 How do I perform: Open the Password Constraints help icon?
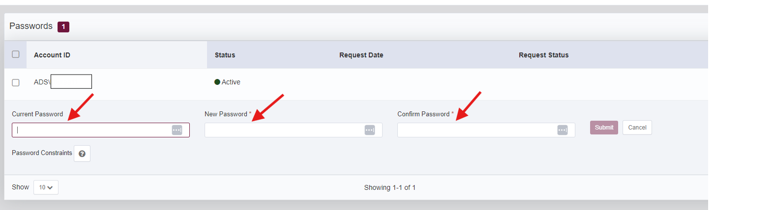pyautogui.click(x=82, y=154)
